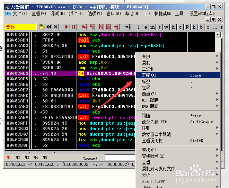Open the 帮助(H) menu
The width and height of the screenshot is (229, 188).
tap(132, 14)
